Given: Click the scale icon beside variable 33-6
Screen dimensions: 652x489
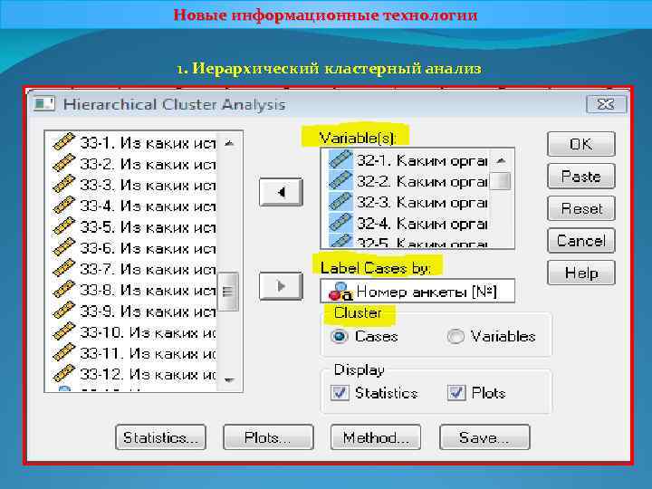Looking at the screenshot, I should pyautogui.click(x=63, y=247).
